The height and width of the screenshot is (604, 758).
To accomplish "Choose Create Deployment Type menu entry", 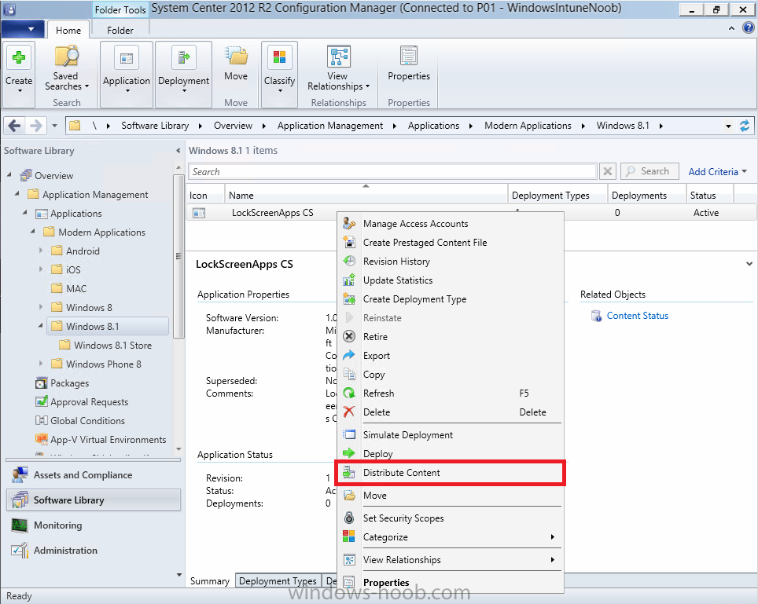I will (x=450, y=299).
